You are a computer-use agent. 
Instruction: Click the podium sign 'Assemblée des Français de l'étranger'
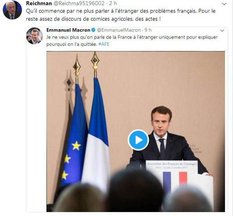click(172, 165)
